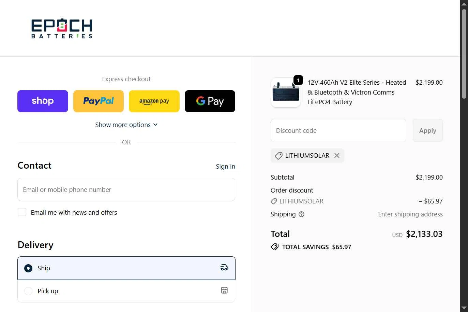Click the Enter shipping address text
Screen dimensions: 468x312
click(410, 214)
